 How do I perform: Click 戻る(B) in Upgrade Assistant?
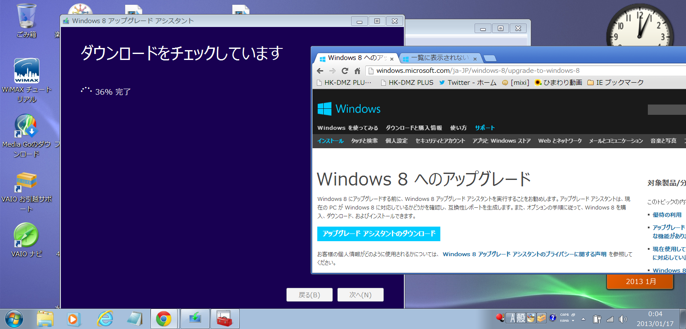click(x=309, y=295)
